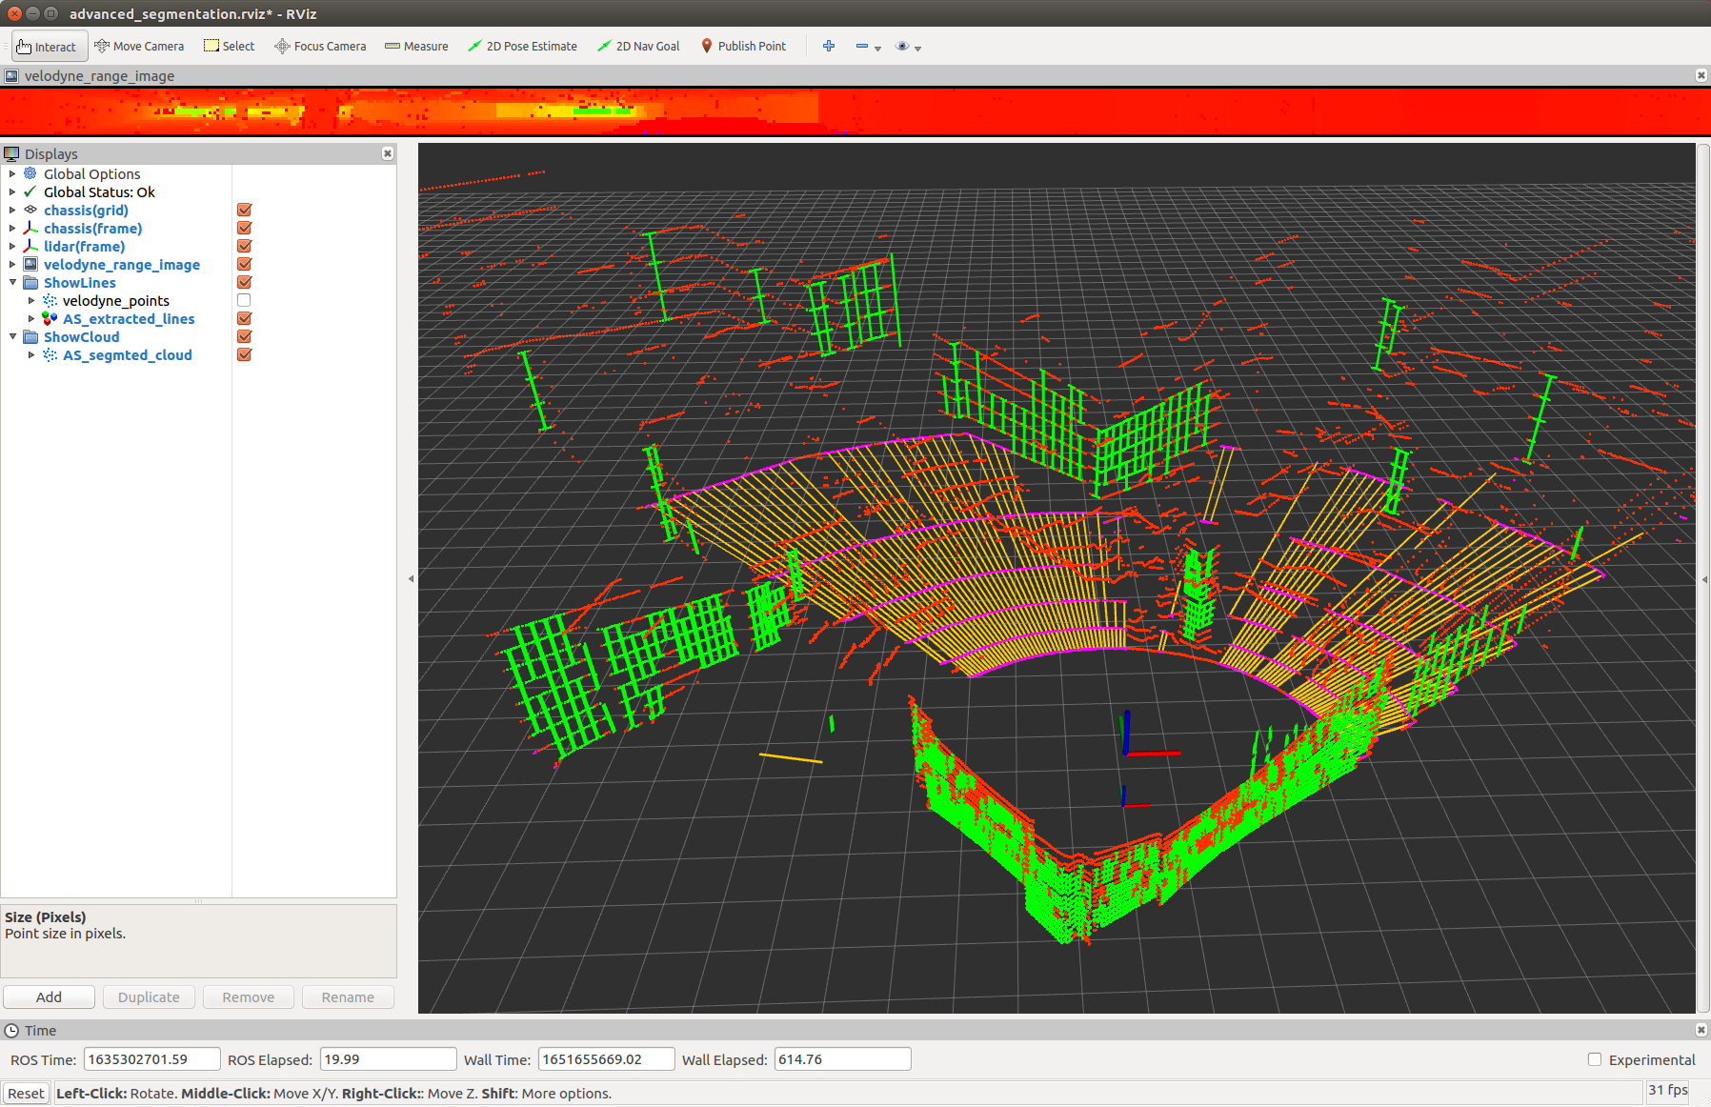Click the ROS Time field
This screenshot has height=1107, width=1711.
click(152, 1059)
